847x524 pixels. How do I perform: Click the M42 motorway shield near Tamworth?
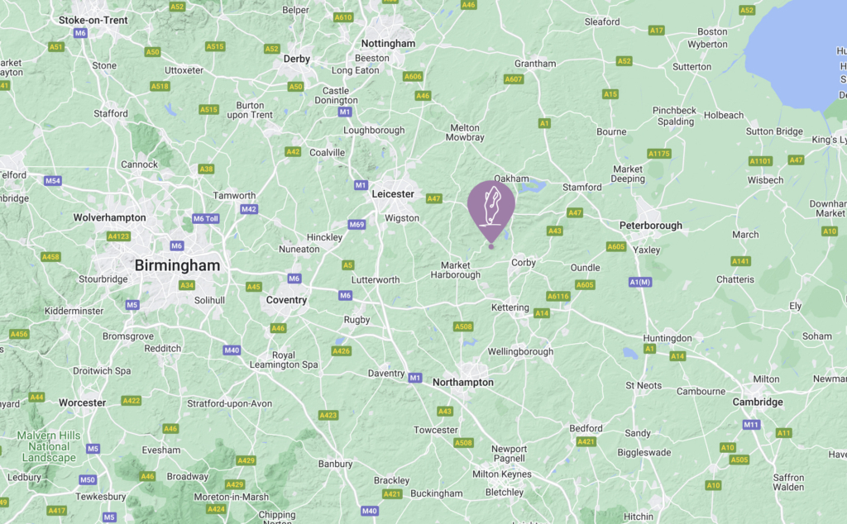coord(248,209)
